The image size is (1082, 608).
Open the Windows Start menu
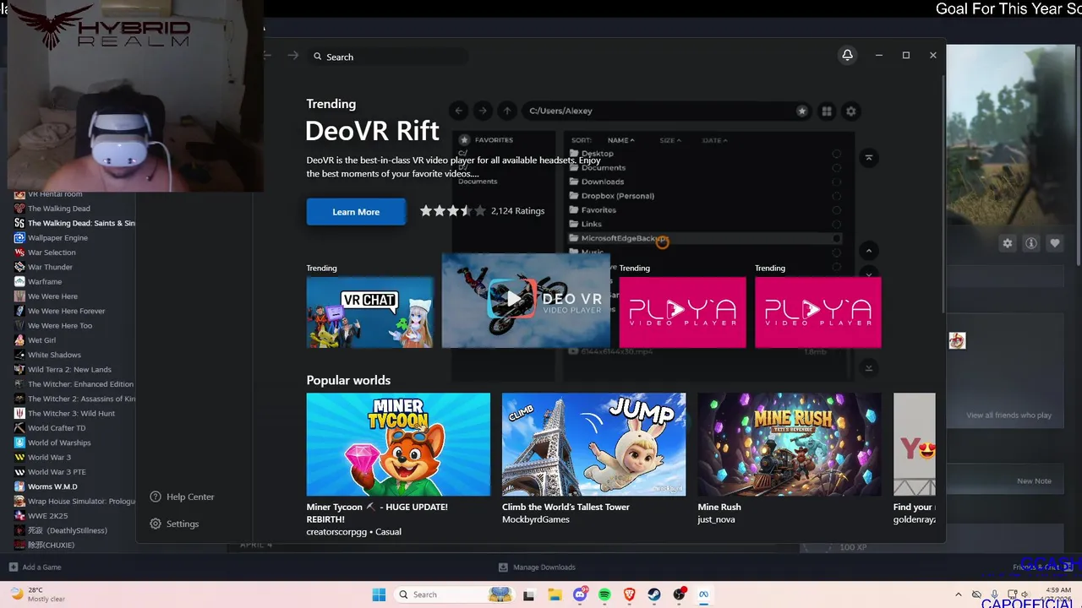click(379, 594)
